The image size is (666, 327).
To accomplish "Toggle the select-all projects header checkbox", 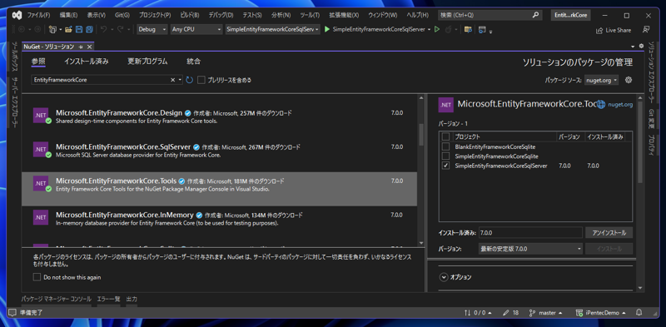I will [445, 136].
